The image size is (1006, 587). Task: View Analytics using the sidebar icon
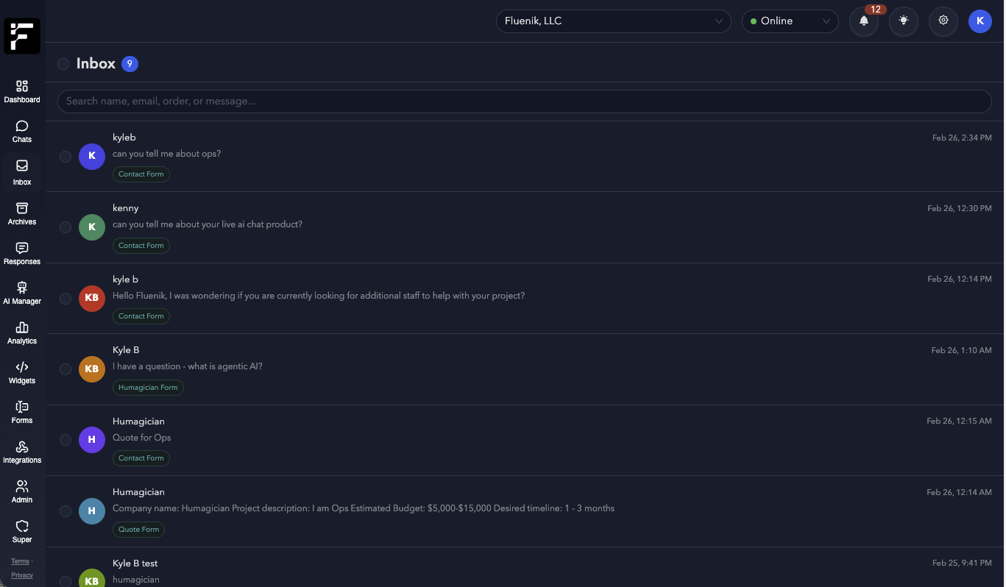click(x=21, y=333)
